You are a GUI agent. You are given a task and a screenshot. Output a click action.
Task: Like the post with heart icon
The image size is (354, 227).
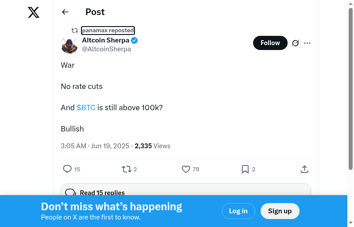pos(186,169)
